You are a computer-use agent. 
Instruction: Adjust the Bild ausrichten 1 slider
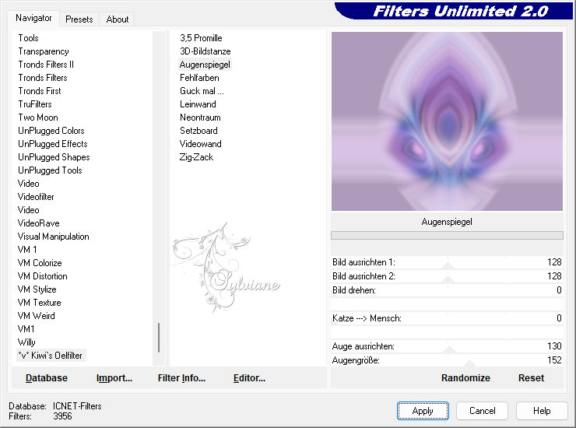click(447, 262)
